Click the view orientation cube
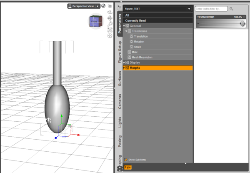The height and width of the screenshot is (173, 250). [96, 21]
